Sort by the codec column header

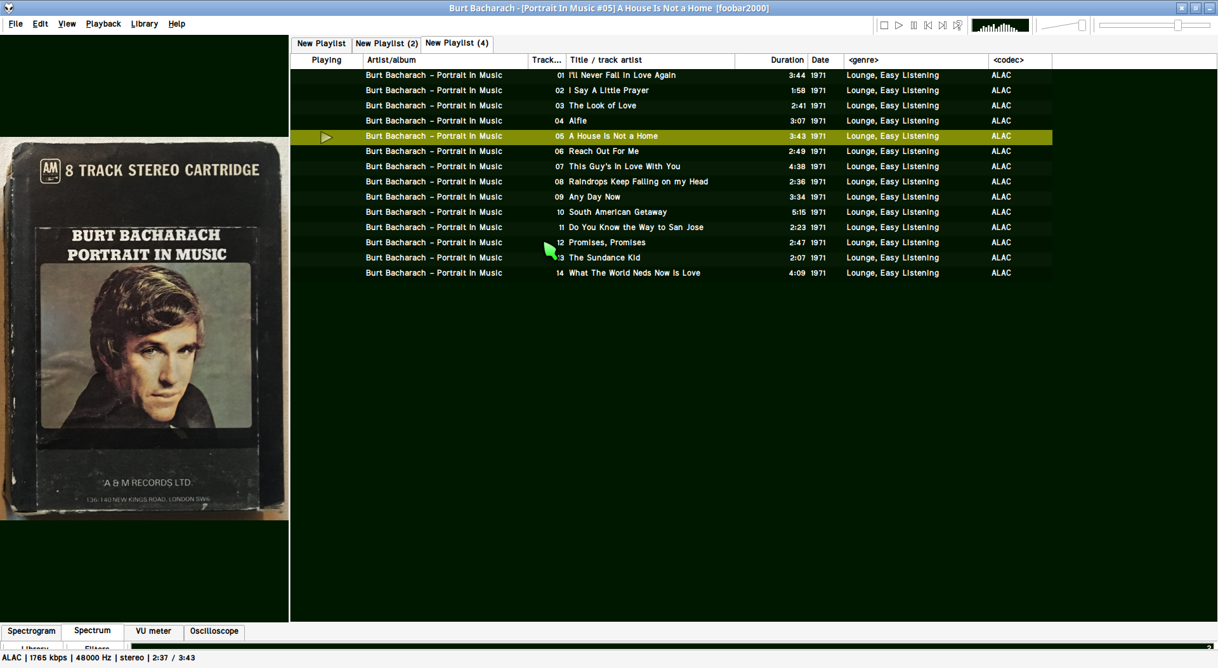[x=1020, y=60]
